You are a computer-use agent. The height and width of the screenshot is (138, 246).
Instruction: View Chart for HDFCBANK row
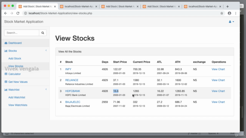click(x=218, y=91)
